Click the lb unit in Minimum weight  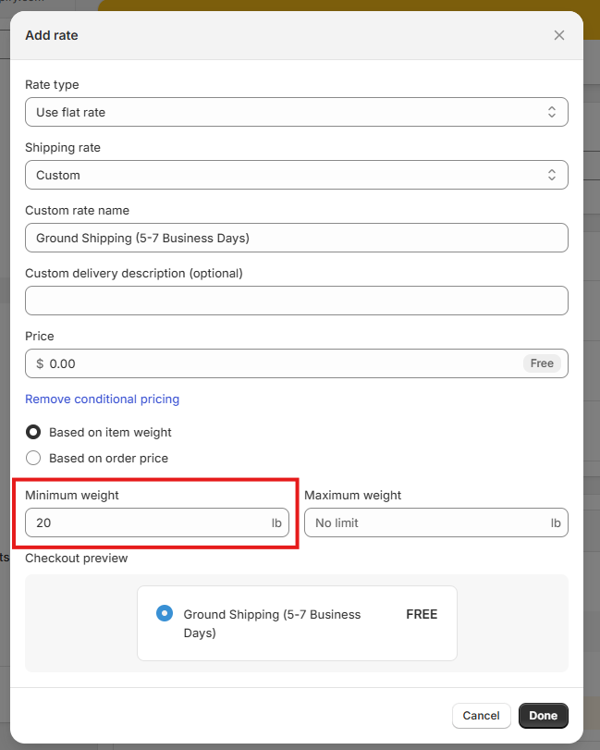tap(276, 523)
